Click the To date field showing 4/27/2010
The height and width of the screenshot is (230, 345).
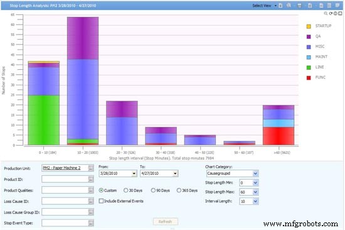(156, 174)
